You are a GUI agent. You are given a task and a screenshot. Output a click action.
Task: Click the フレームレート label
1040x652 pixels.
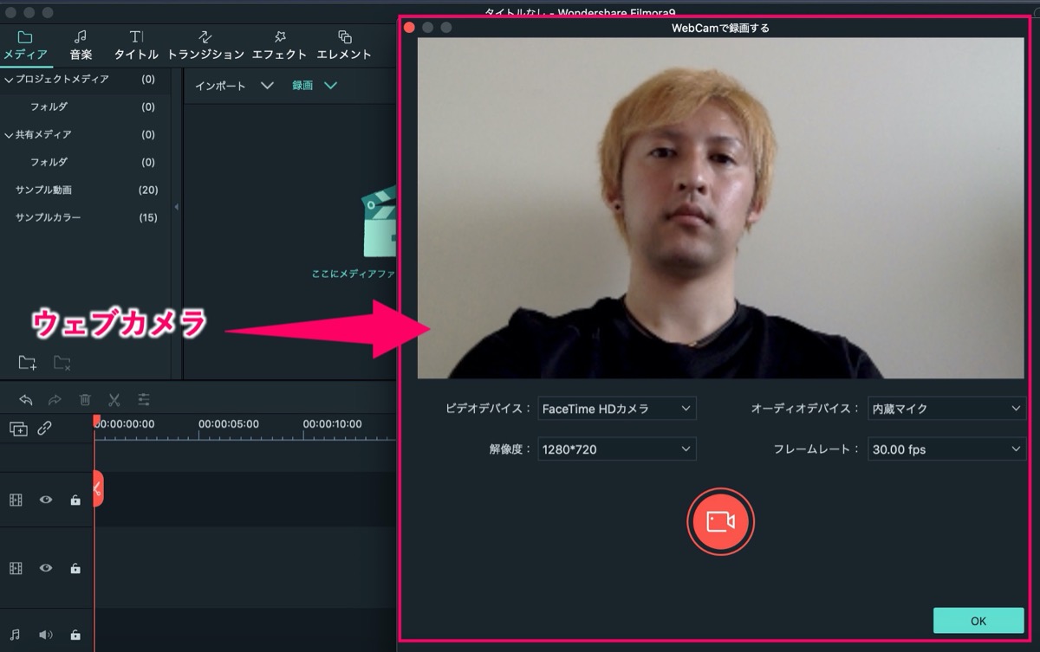818,449
